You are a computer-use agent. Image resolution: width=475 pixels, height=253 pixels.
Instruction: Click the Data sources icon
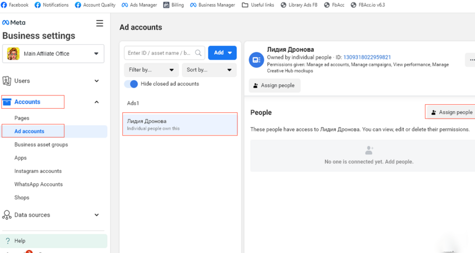click(7, 215)
